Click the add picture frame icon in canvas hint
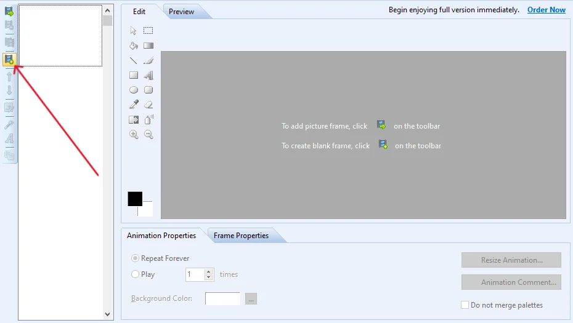Viewport: 573px width, 323px height. [381, 125]
